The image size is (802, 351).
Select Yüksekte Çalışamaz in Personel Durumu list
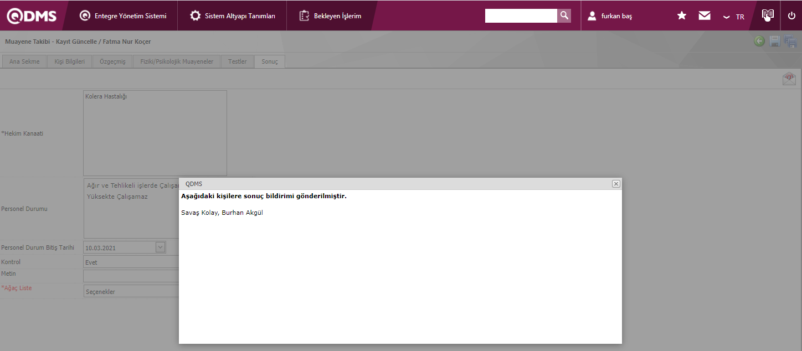point(117,197)
